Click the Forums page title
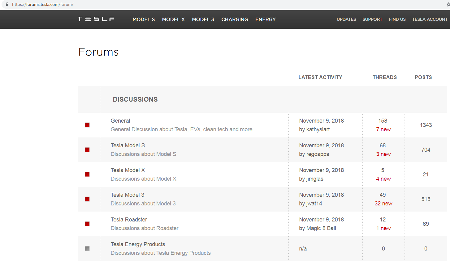Image resolution: width=450 pixels, height=261 pixels. (x=98, y=52)
